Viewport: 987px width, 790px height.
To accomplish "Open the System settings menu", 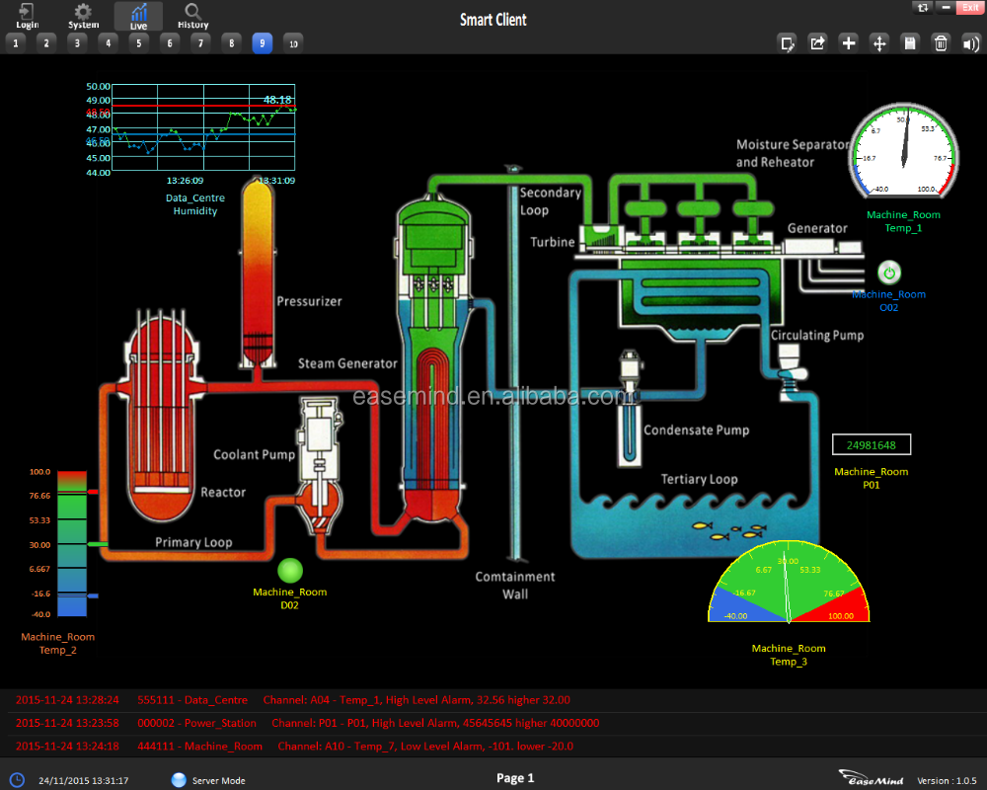I will pyautogui.click(x=84, y=16).
